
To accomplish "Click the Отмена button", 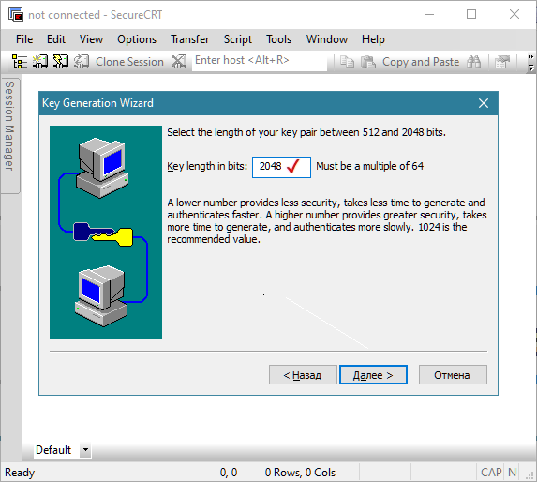I will click(x=453, y=375).
